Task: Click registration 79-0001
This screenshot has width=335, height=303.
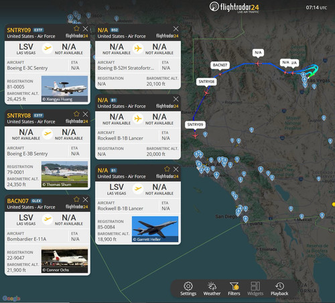Action: [x=15, y=172]
